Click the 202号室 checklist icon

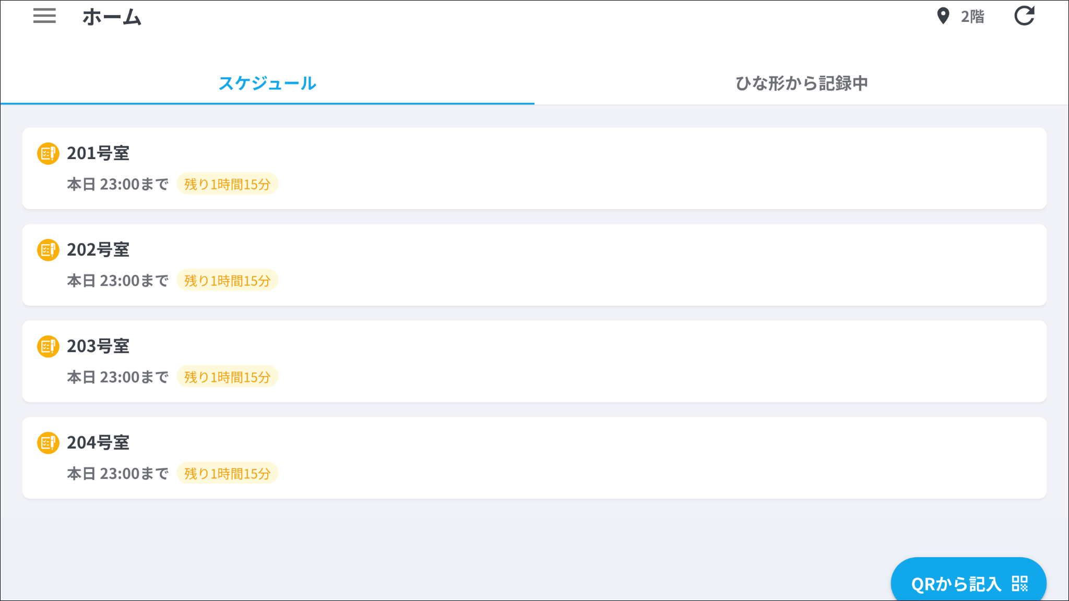(x=48, y=250)
